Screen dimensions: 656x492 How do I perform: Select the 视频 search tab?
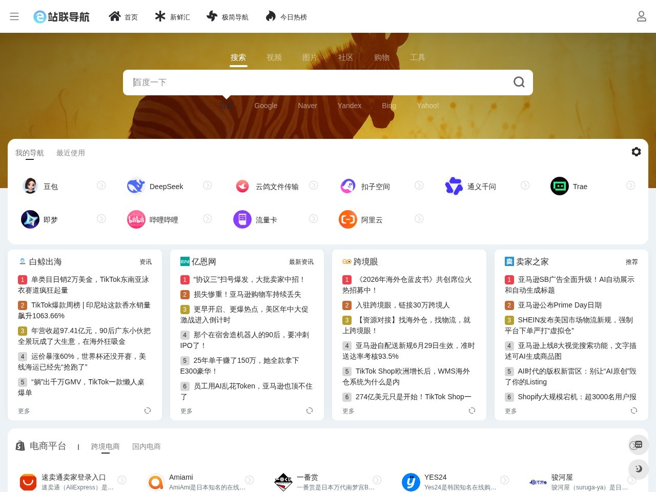pos(274,57)
